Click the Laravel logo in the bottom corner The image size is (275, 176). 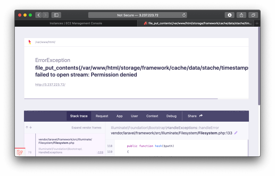click(x=20, y=153)
